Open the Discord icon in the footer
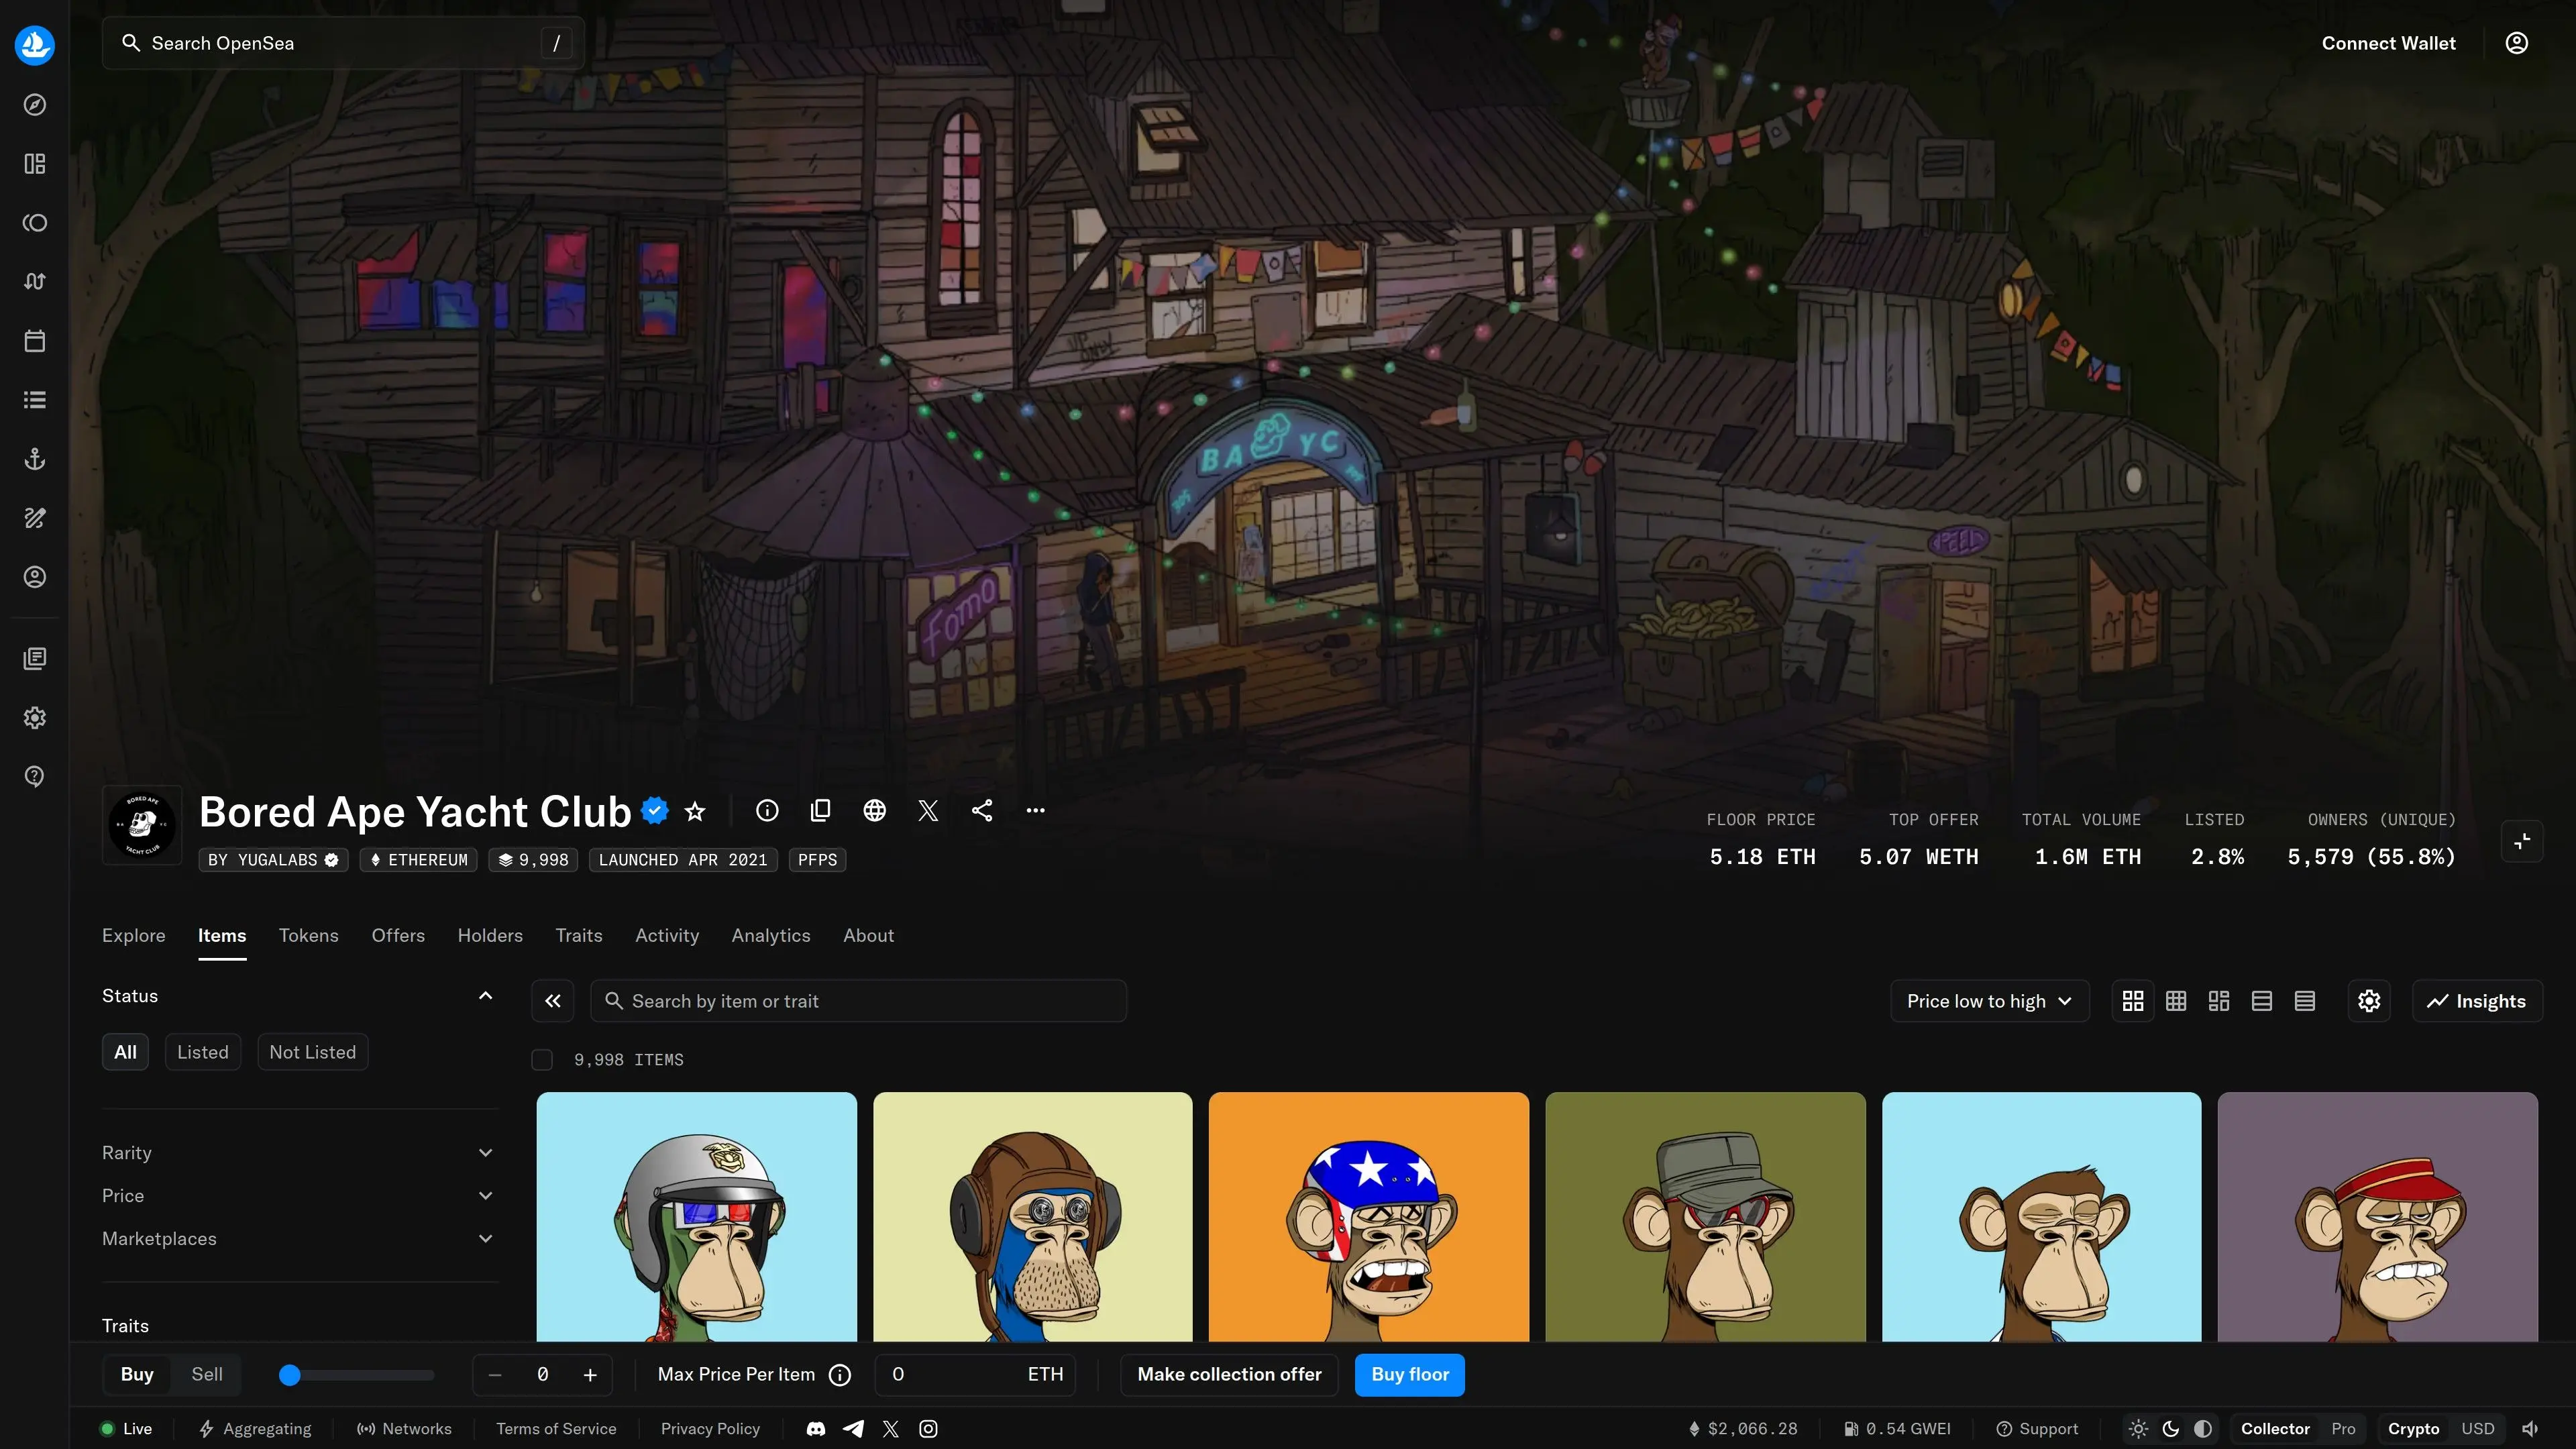Image resolution: width=2576 pixels, height=1449 pixels. tap(816, 1428)
